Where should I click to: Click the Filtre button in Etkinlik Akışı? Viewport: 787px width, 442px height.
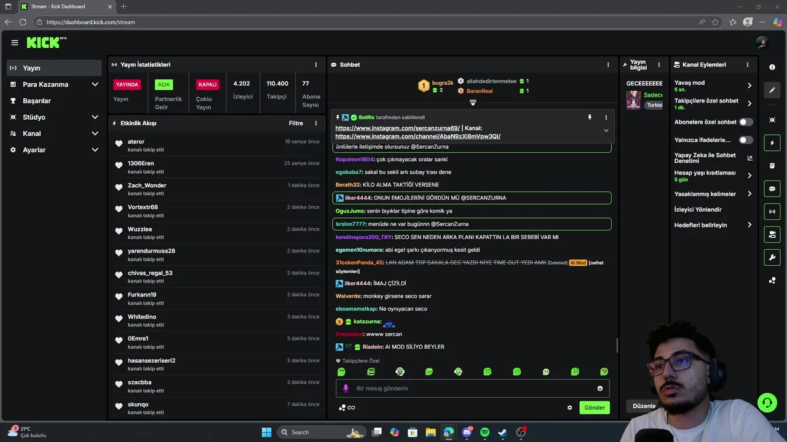[x=296, y=123]
